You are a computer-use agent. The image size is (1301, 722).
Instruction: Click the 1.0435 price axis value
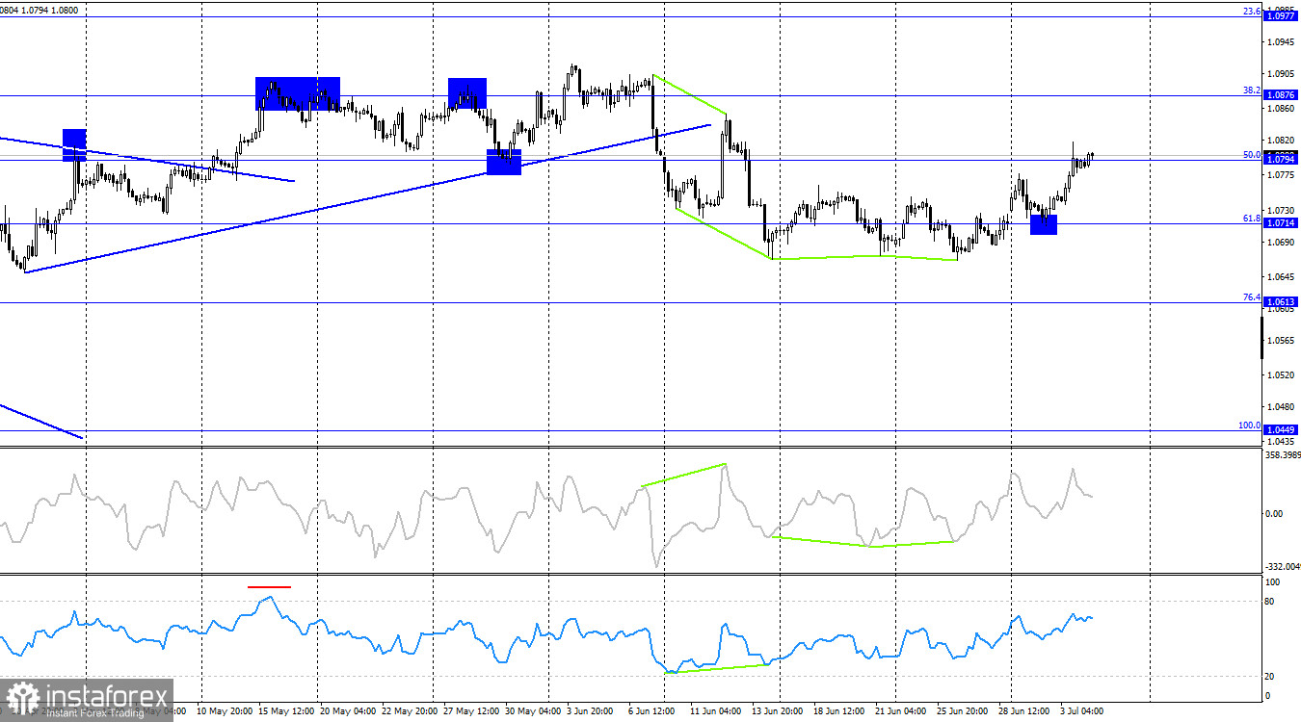tap(1283, 441)
